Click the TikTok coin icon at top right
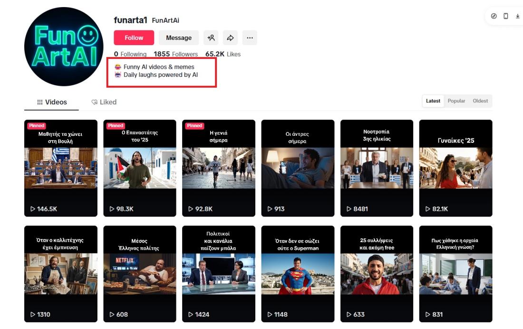 coord(494,16)
